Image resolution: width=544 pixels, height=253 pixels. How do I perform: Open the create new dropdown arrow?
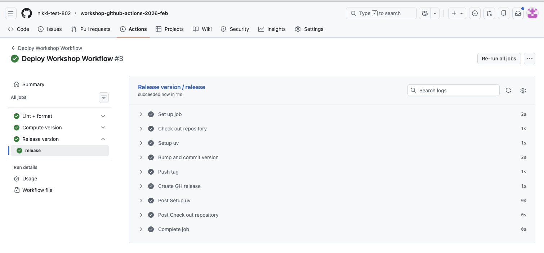461,13
